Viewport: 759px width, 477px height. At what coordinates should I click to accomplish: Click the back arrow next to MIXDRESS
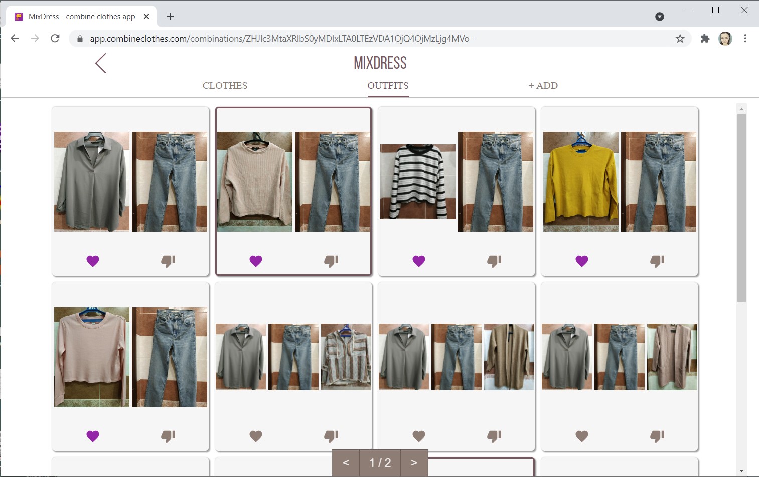[100, 63]
